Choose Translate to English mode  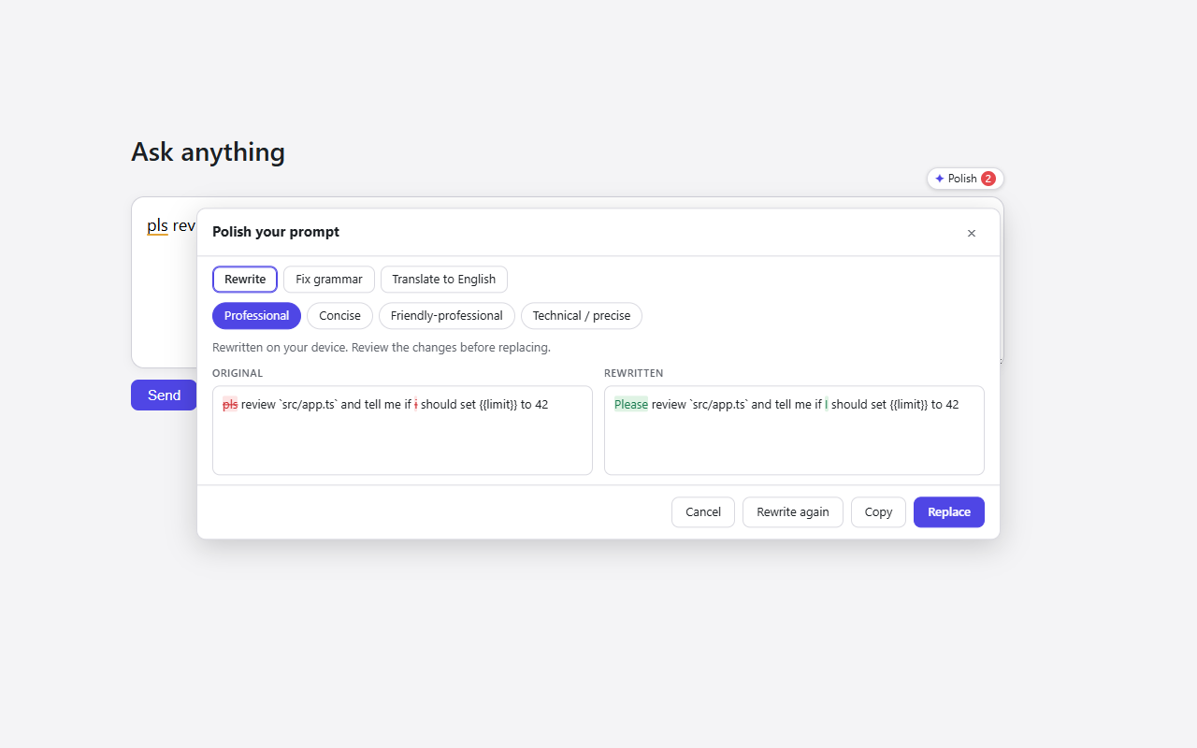tap(444, 280)
